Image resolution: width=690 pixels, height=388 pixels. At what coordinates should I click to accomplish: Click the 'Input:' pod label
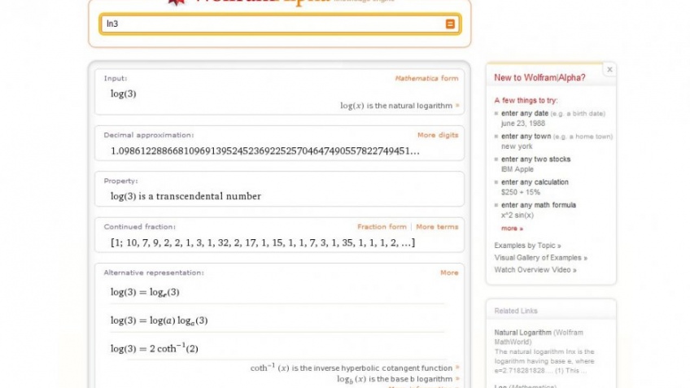coord(116,78)
